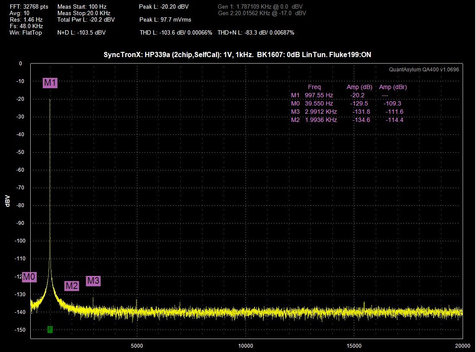This screenshot has height=352, width=476.
Task: Click the Meas Start: 100 Hz text
Action: 82,6
